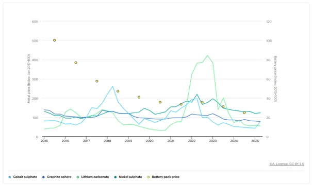Select the 2018 battery pack price dot

click(118, 91)
